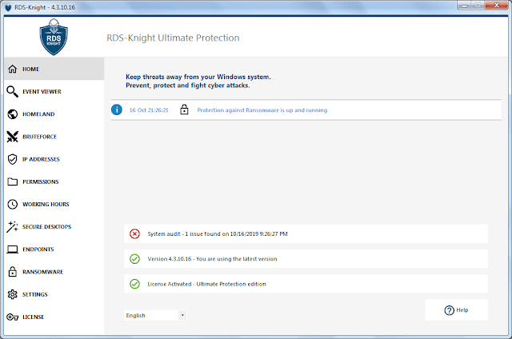Click the window title 'RDS-Knight - 4.3.10.16'
This screenshot has width=512, height=339.
(x=45, y=7)
